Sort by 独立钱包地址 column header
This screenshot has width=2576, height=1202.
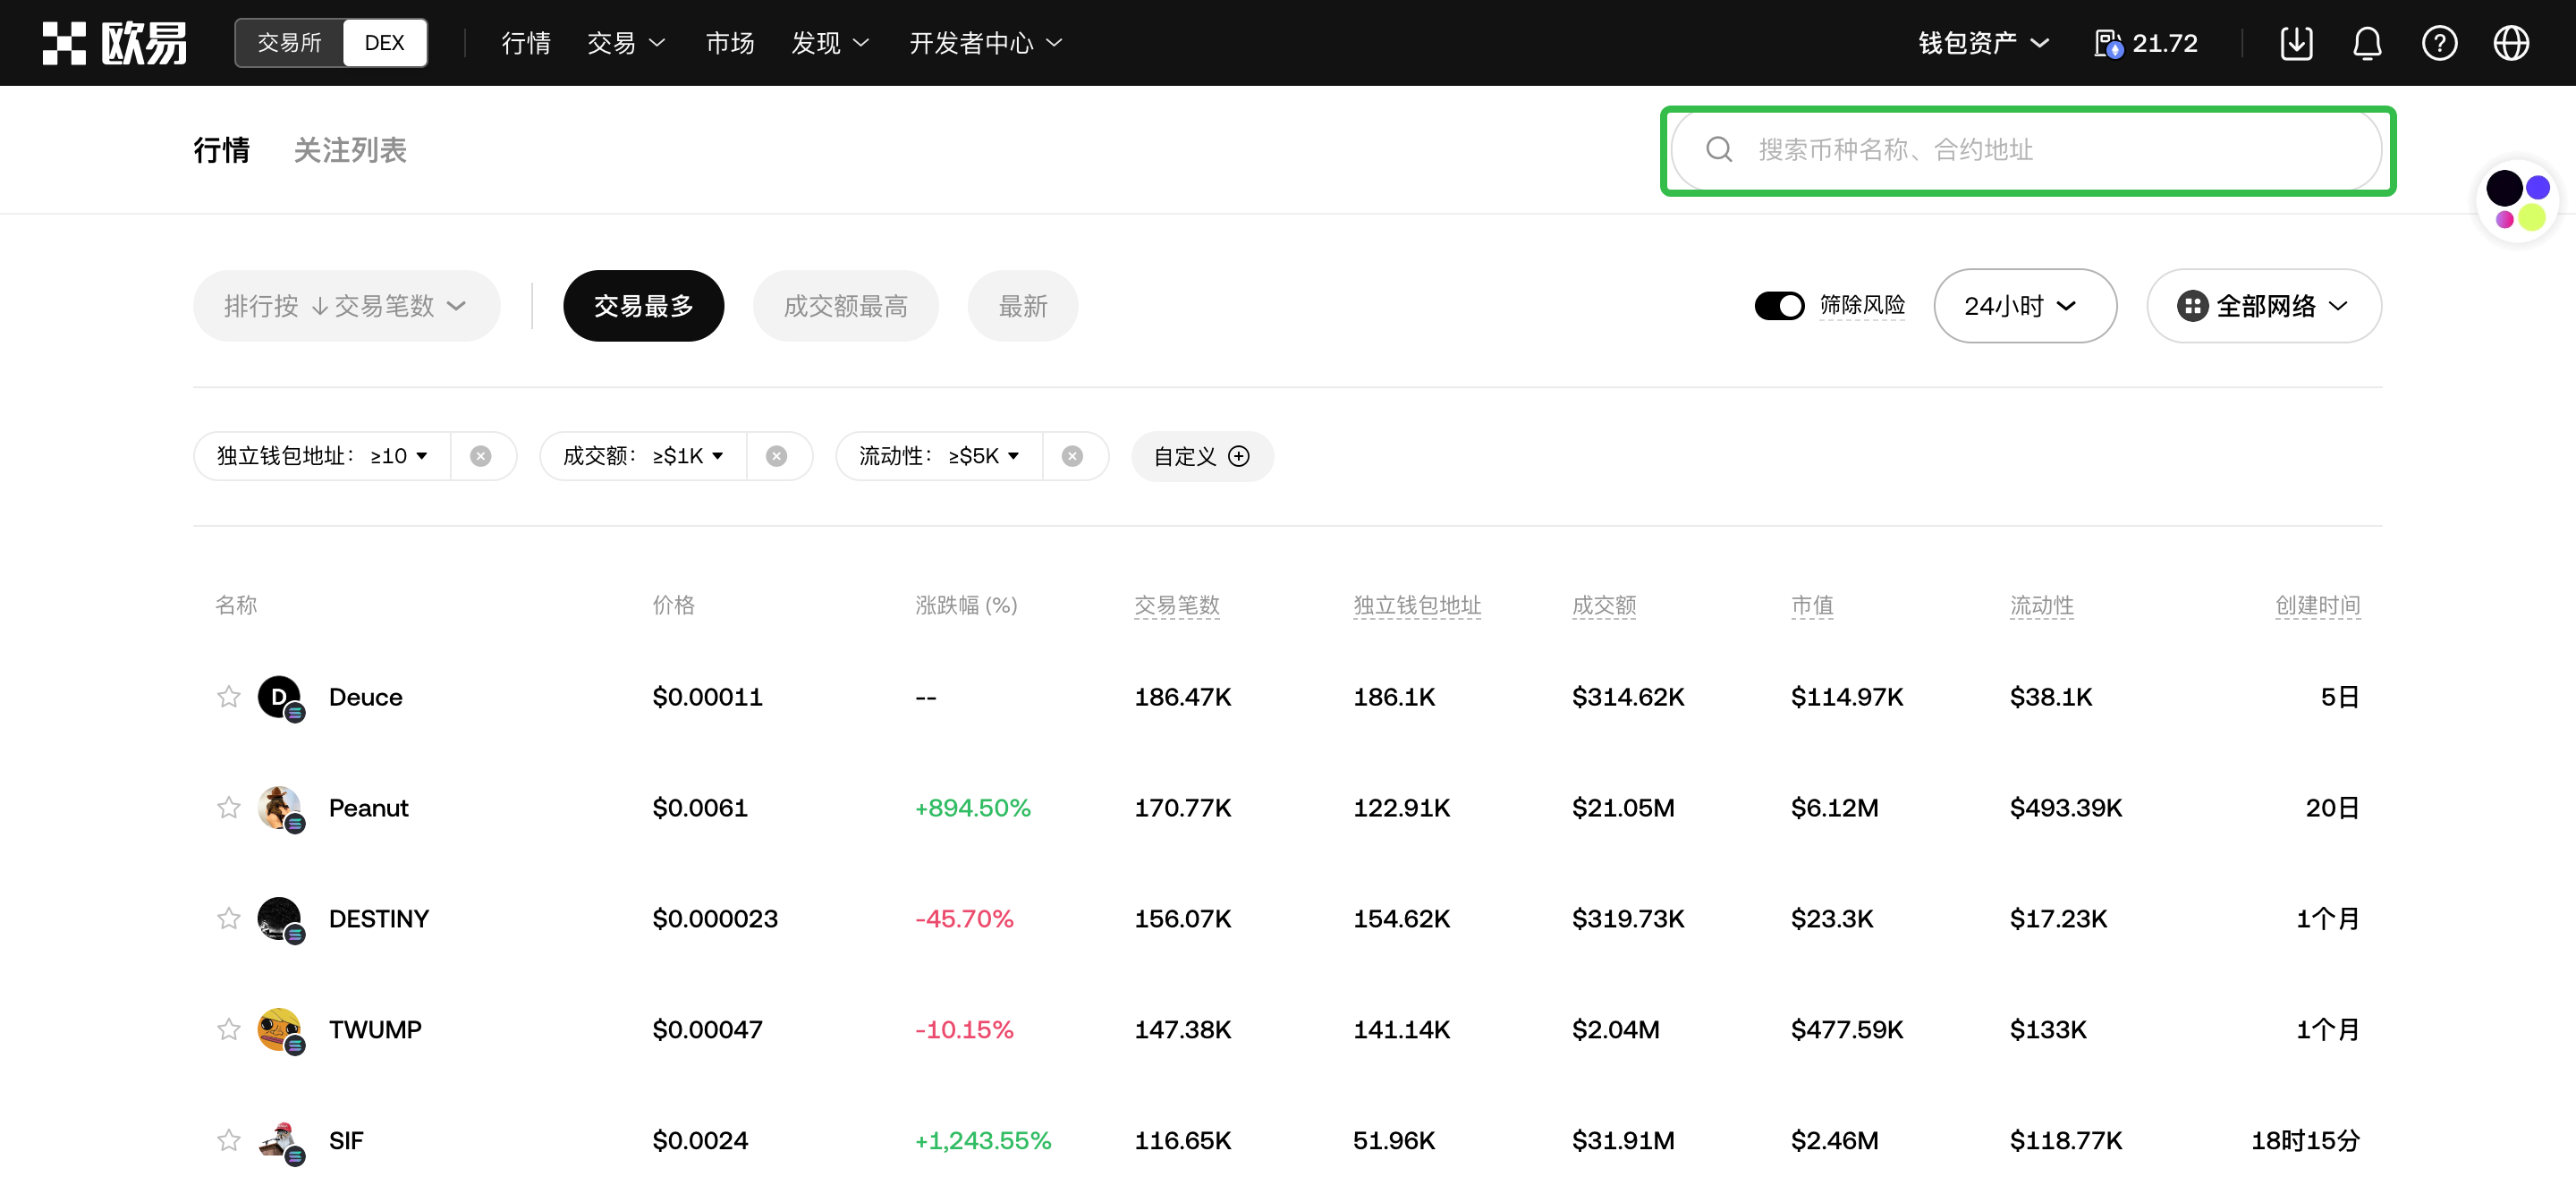pos(1416,605)
